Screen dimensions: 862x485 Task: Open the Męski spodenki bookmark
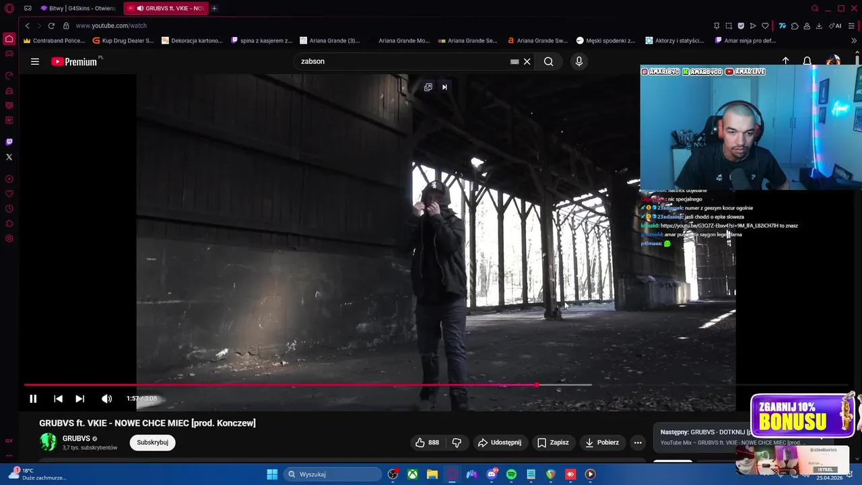pos(606,40)
